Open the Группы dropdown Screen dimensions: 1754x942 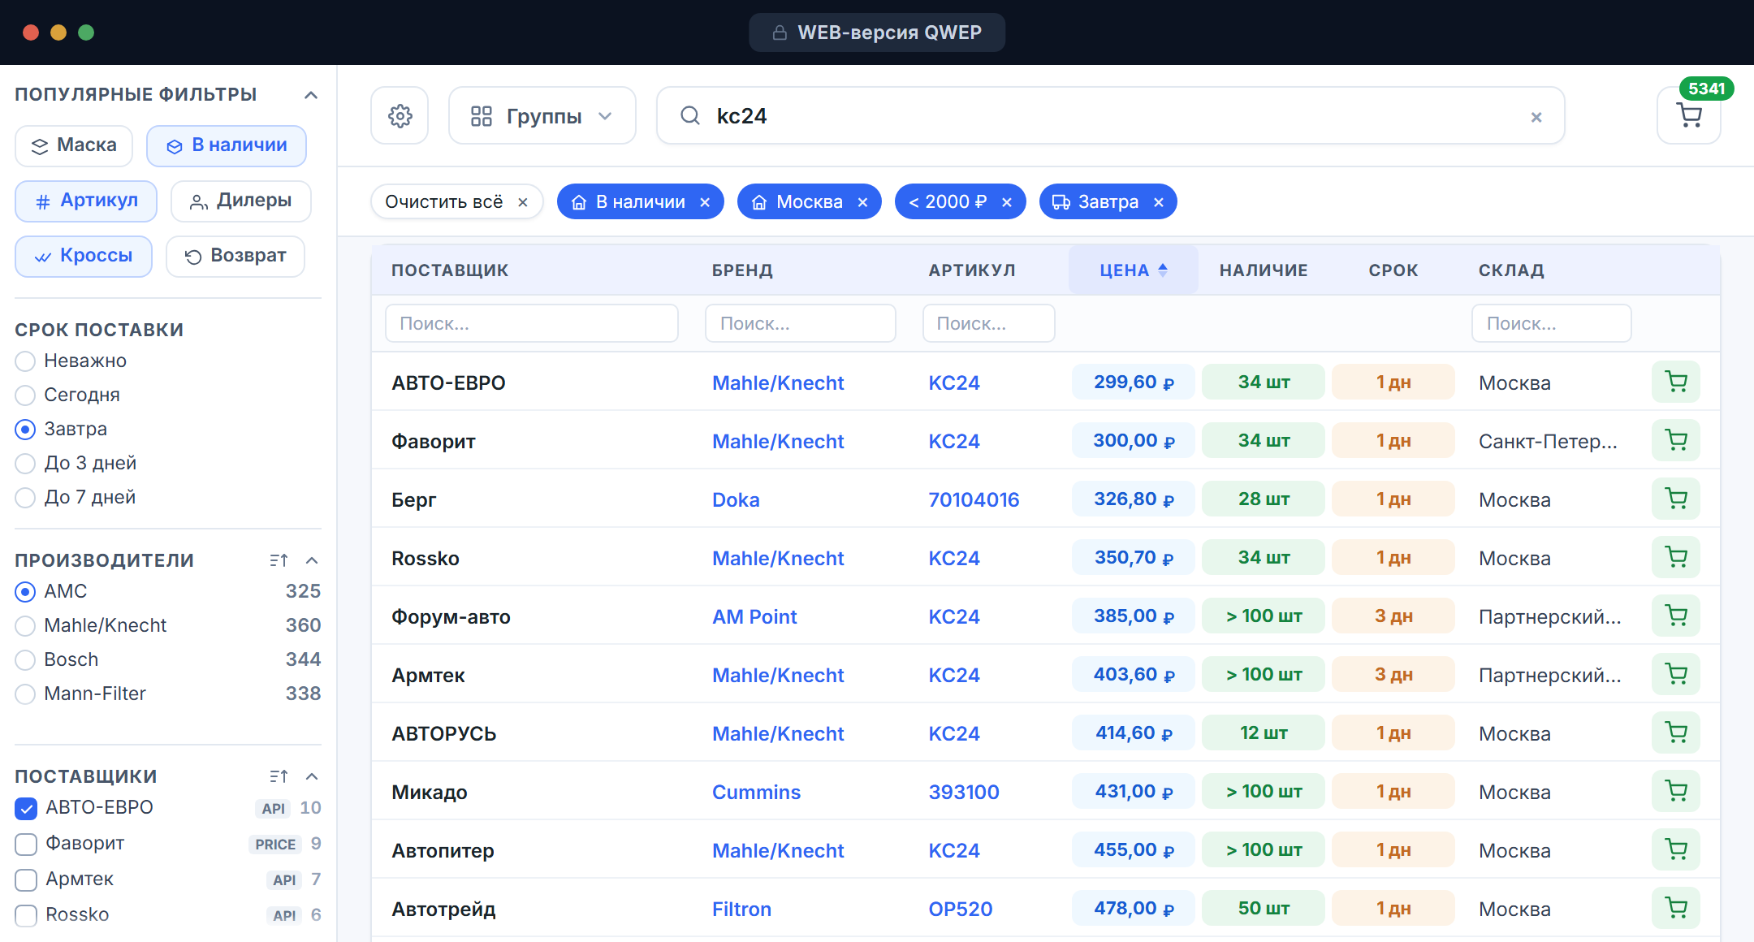542,116
